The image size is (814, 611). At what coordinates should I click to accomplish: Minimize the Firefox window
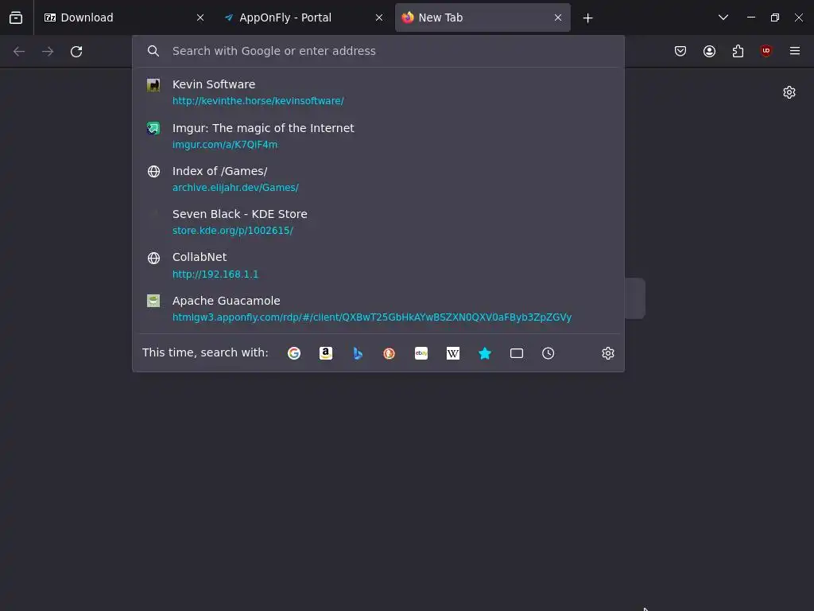coord(750,18)
